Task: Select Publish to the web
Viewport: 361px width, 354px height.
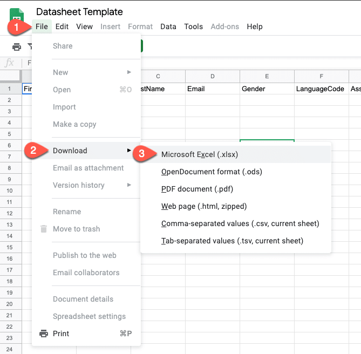Action: [86, 255]
